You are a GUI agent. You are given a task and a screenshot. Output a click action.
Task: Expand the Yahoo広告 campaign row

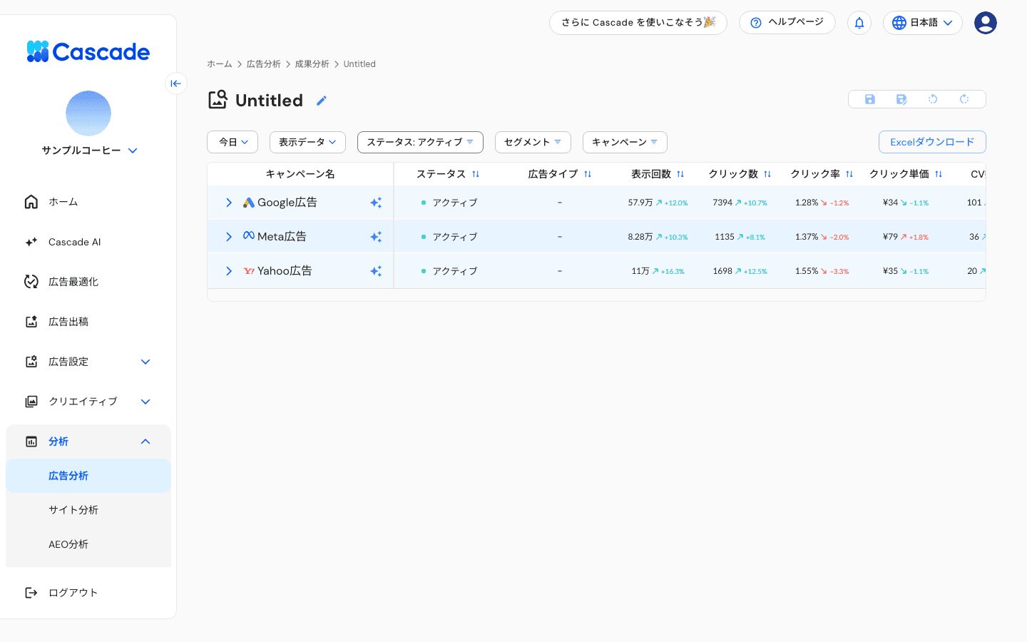[x=229, y=271]
